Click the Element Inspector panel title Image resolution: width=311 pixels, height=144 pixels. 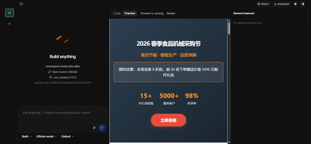click(x=244, y=13)
